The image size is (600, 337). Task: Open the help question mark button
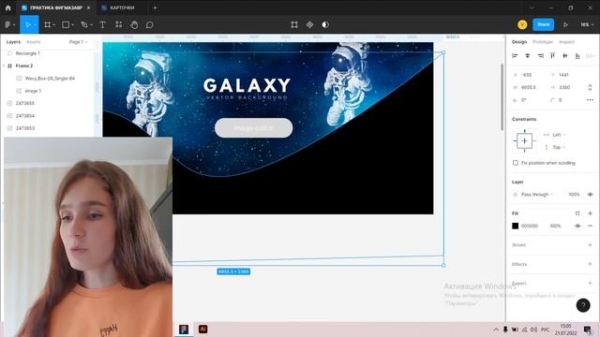click(583, 305)
